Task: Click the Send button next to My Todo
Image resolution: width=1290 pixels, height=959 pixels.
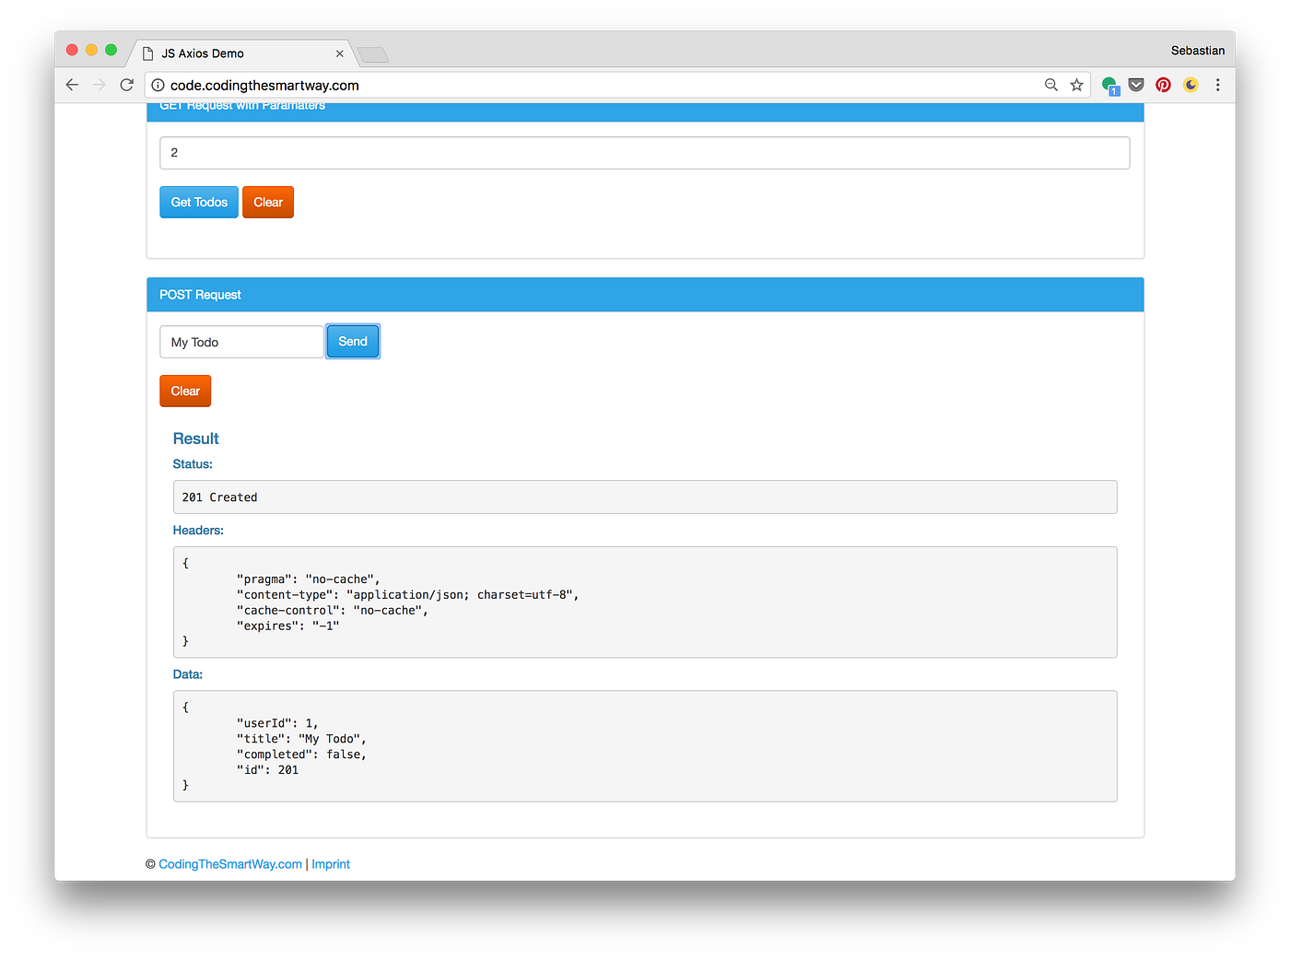Action: pos(353,341)
